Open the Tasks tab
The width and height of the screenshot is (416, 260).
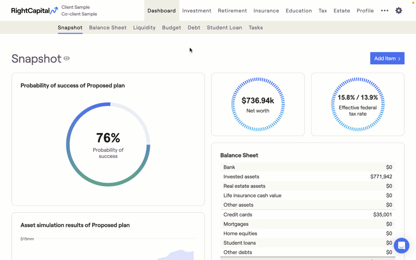pyautogui.click(x=256, y=27)
